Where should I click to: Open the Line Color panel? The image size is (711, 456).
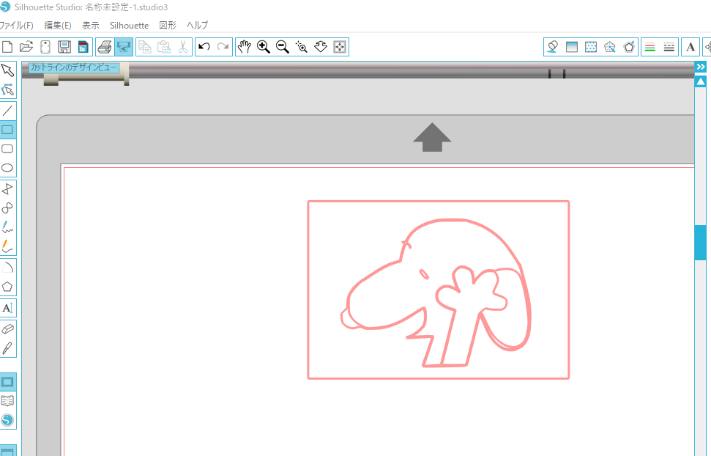[x=649, y=47]
